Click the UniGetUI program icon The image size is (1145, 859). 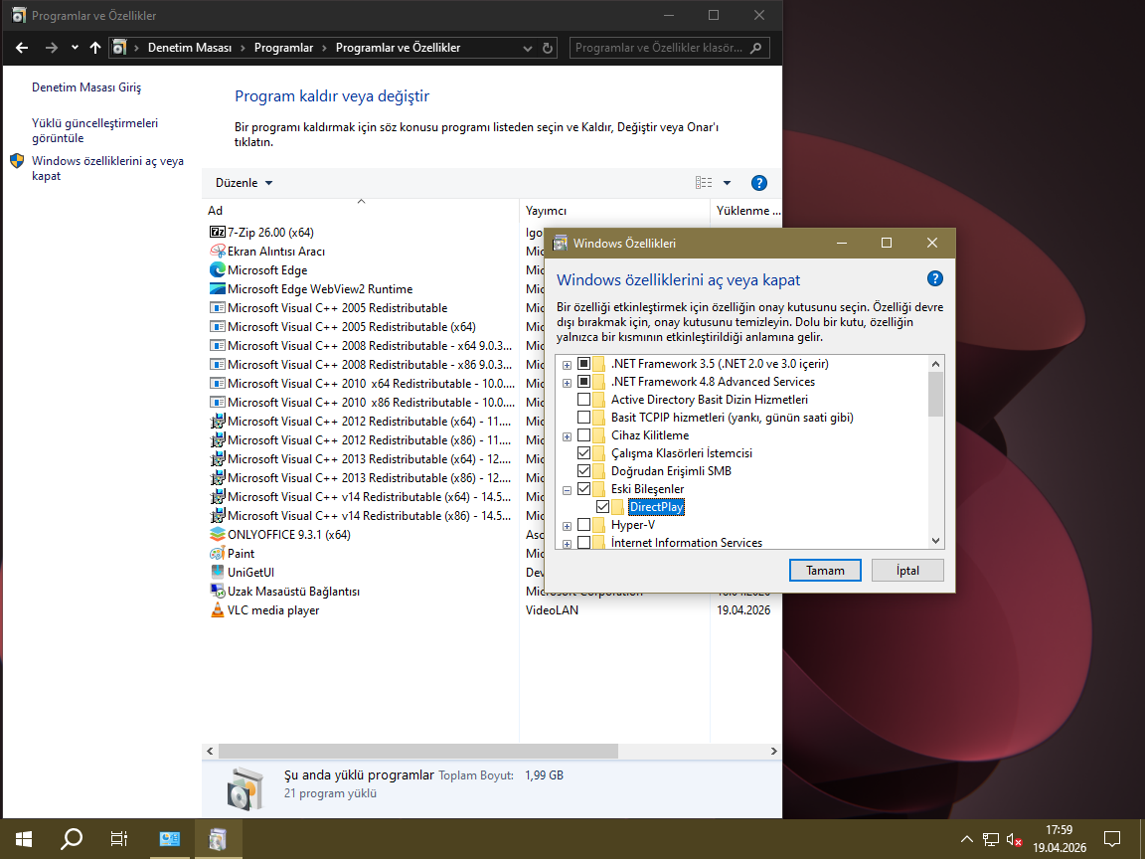(x=218, y=573)
